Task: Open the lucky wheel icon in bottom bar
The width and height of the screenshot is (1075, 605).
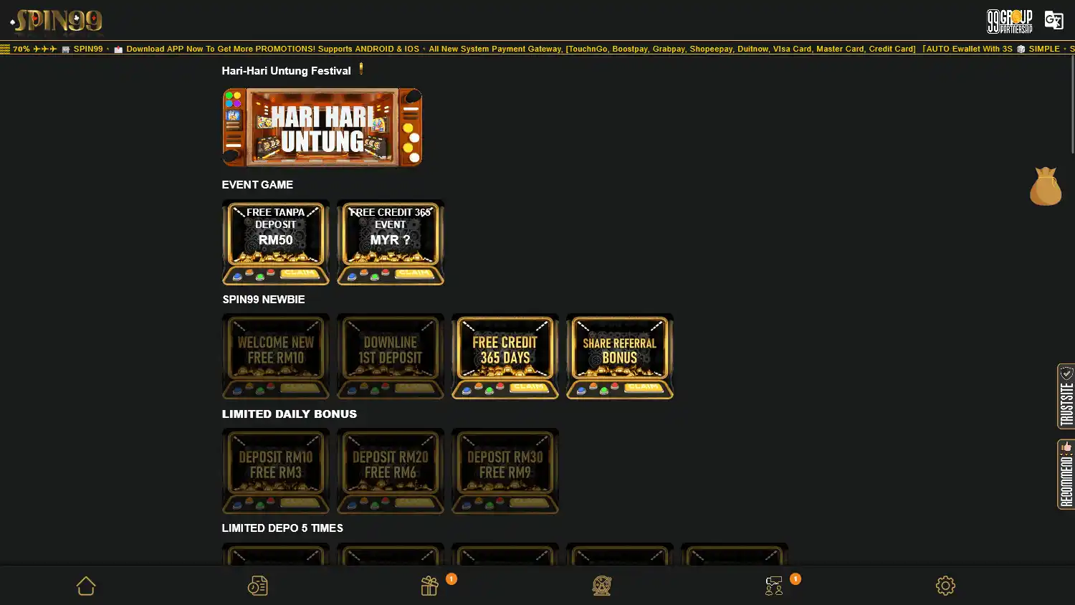Action: pos(602,586)
